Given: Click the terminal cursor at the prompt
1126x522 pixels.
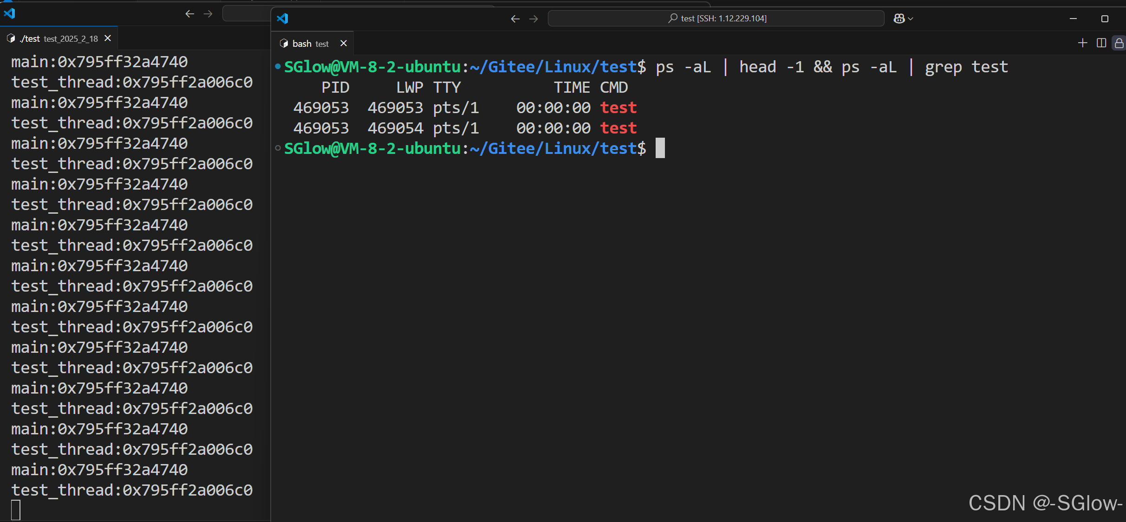Looking at the screenshot, I should point(660,148).
